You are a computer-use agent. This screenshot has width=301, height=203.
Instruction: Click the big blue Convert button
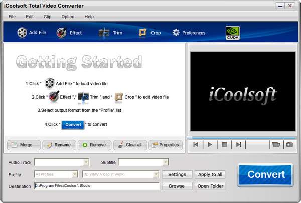265,175
